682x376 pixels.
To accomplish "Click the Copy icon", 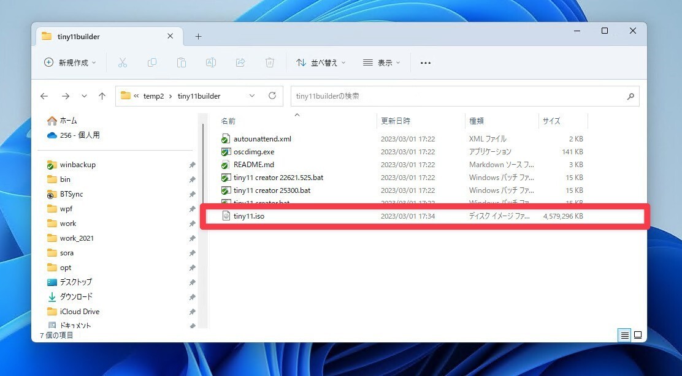I will [152, 62].
